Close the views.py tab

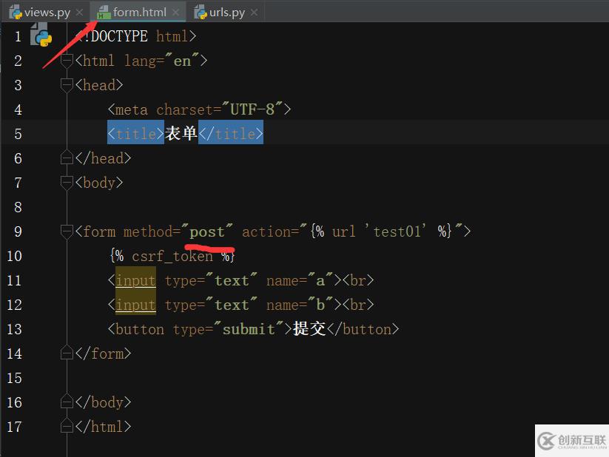pyautogui.click(x=79, y=13)
